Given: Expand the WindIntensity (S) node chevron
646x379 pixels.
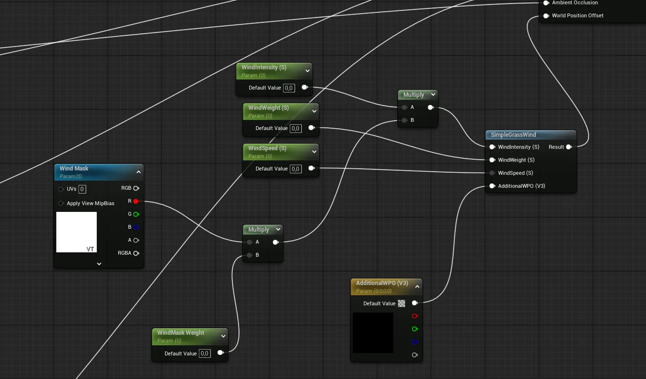Looking at the screenshot, I should coord(308,71).
